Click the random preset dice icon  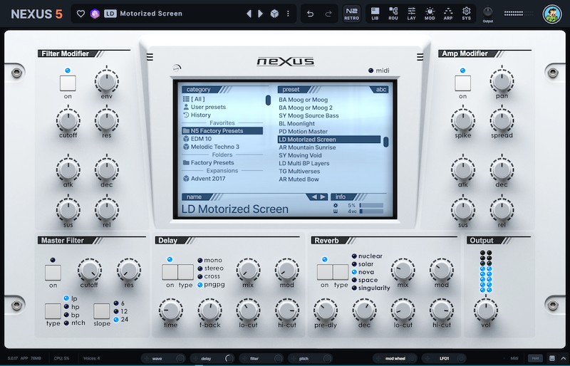pyautogui.click(x=274, y=14)
